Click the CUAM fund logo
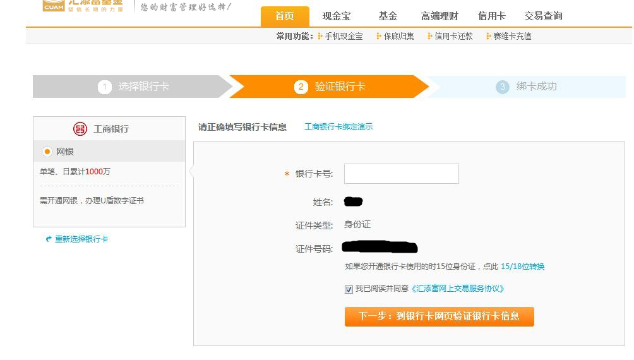The width and height of the screenshot is (634, 360). 54,6
